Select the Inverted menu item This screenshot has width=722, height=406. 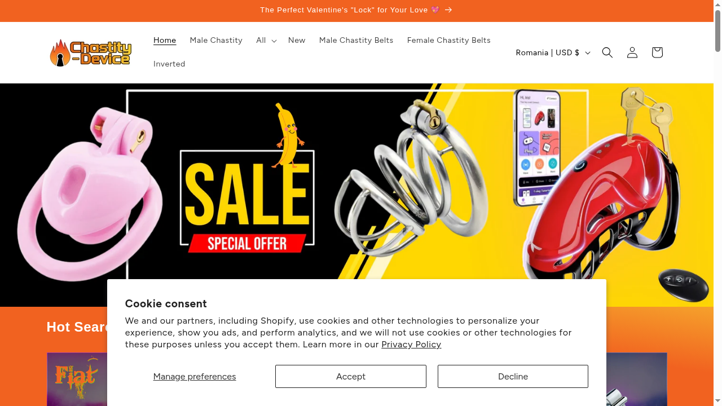point(169,64)
